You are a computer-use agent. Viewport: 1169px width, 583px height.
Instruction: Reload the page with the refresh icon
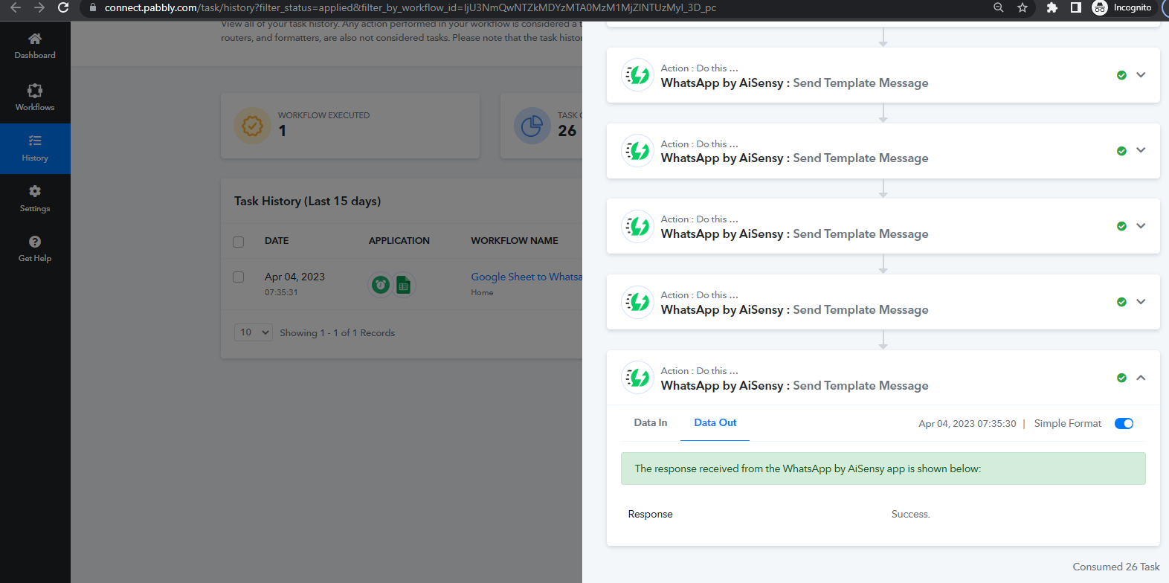[63, 7]
